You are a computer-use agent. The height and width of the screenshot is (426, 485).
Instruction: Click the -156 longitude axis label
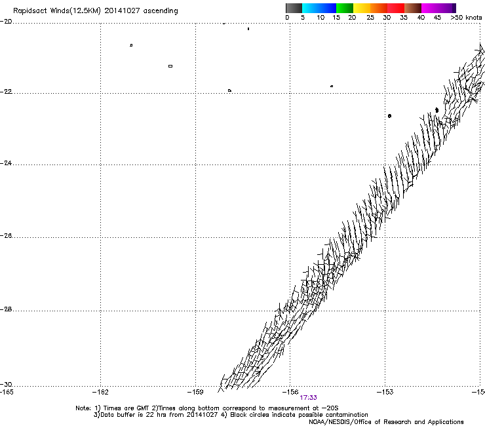[x=290, y=393]
